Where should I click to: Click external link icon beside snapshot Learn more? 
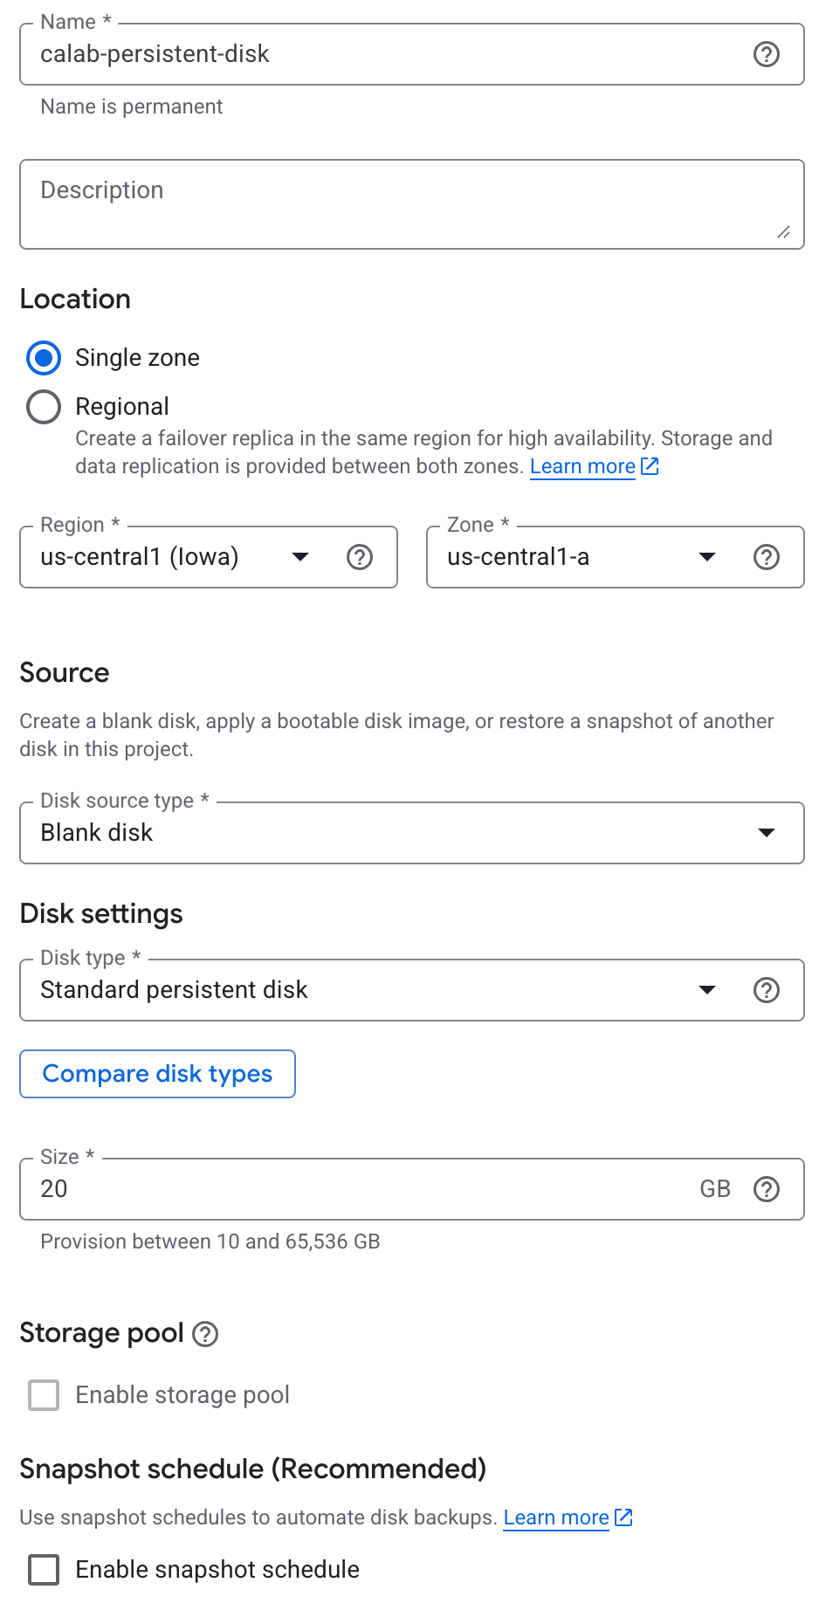click(624, 1517)
